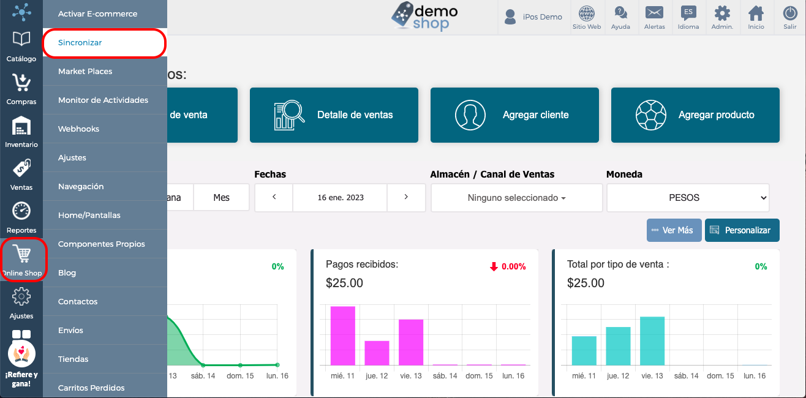
Task: Click the mié. 11 magenta bar in Pagos recibidos
Action: pyautogui.click(x=343, y=336)
